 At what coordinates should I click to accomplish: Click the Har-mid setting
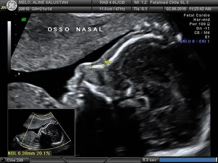coord(202,20)
